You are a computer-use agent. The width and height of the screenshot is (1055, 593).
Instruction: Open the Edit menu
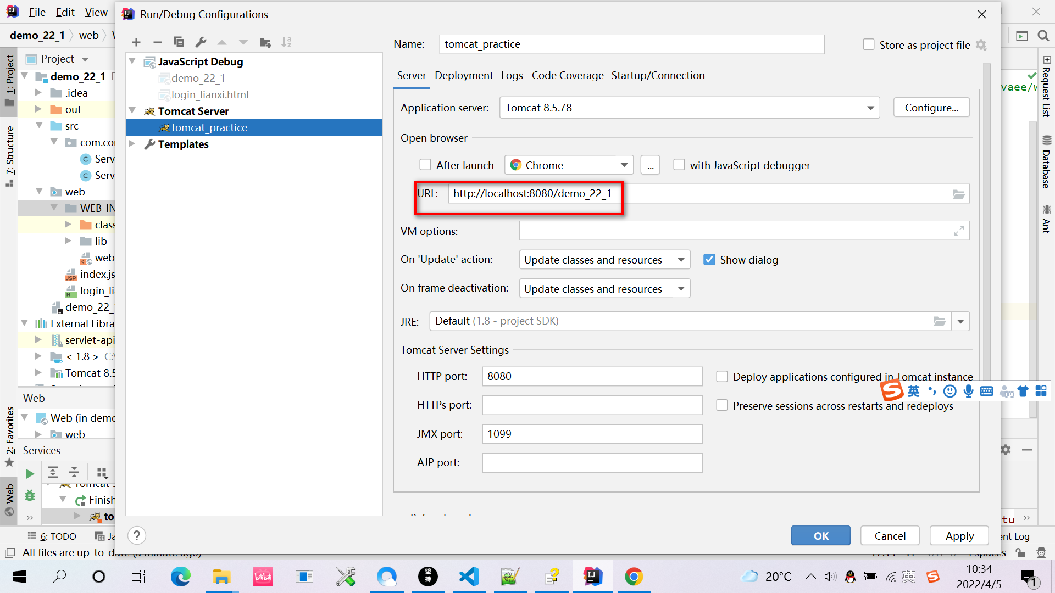coord(65,12)
